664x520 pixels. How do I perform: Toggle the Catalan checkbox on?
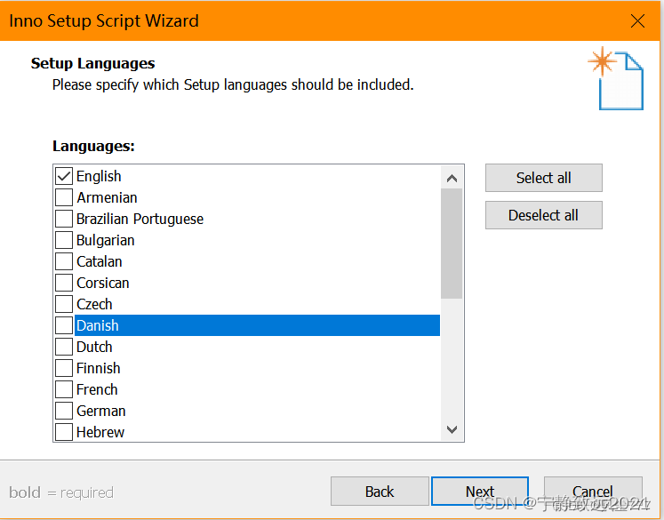click(x=64, y=261)
